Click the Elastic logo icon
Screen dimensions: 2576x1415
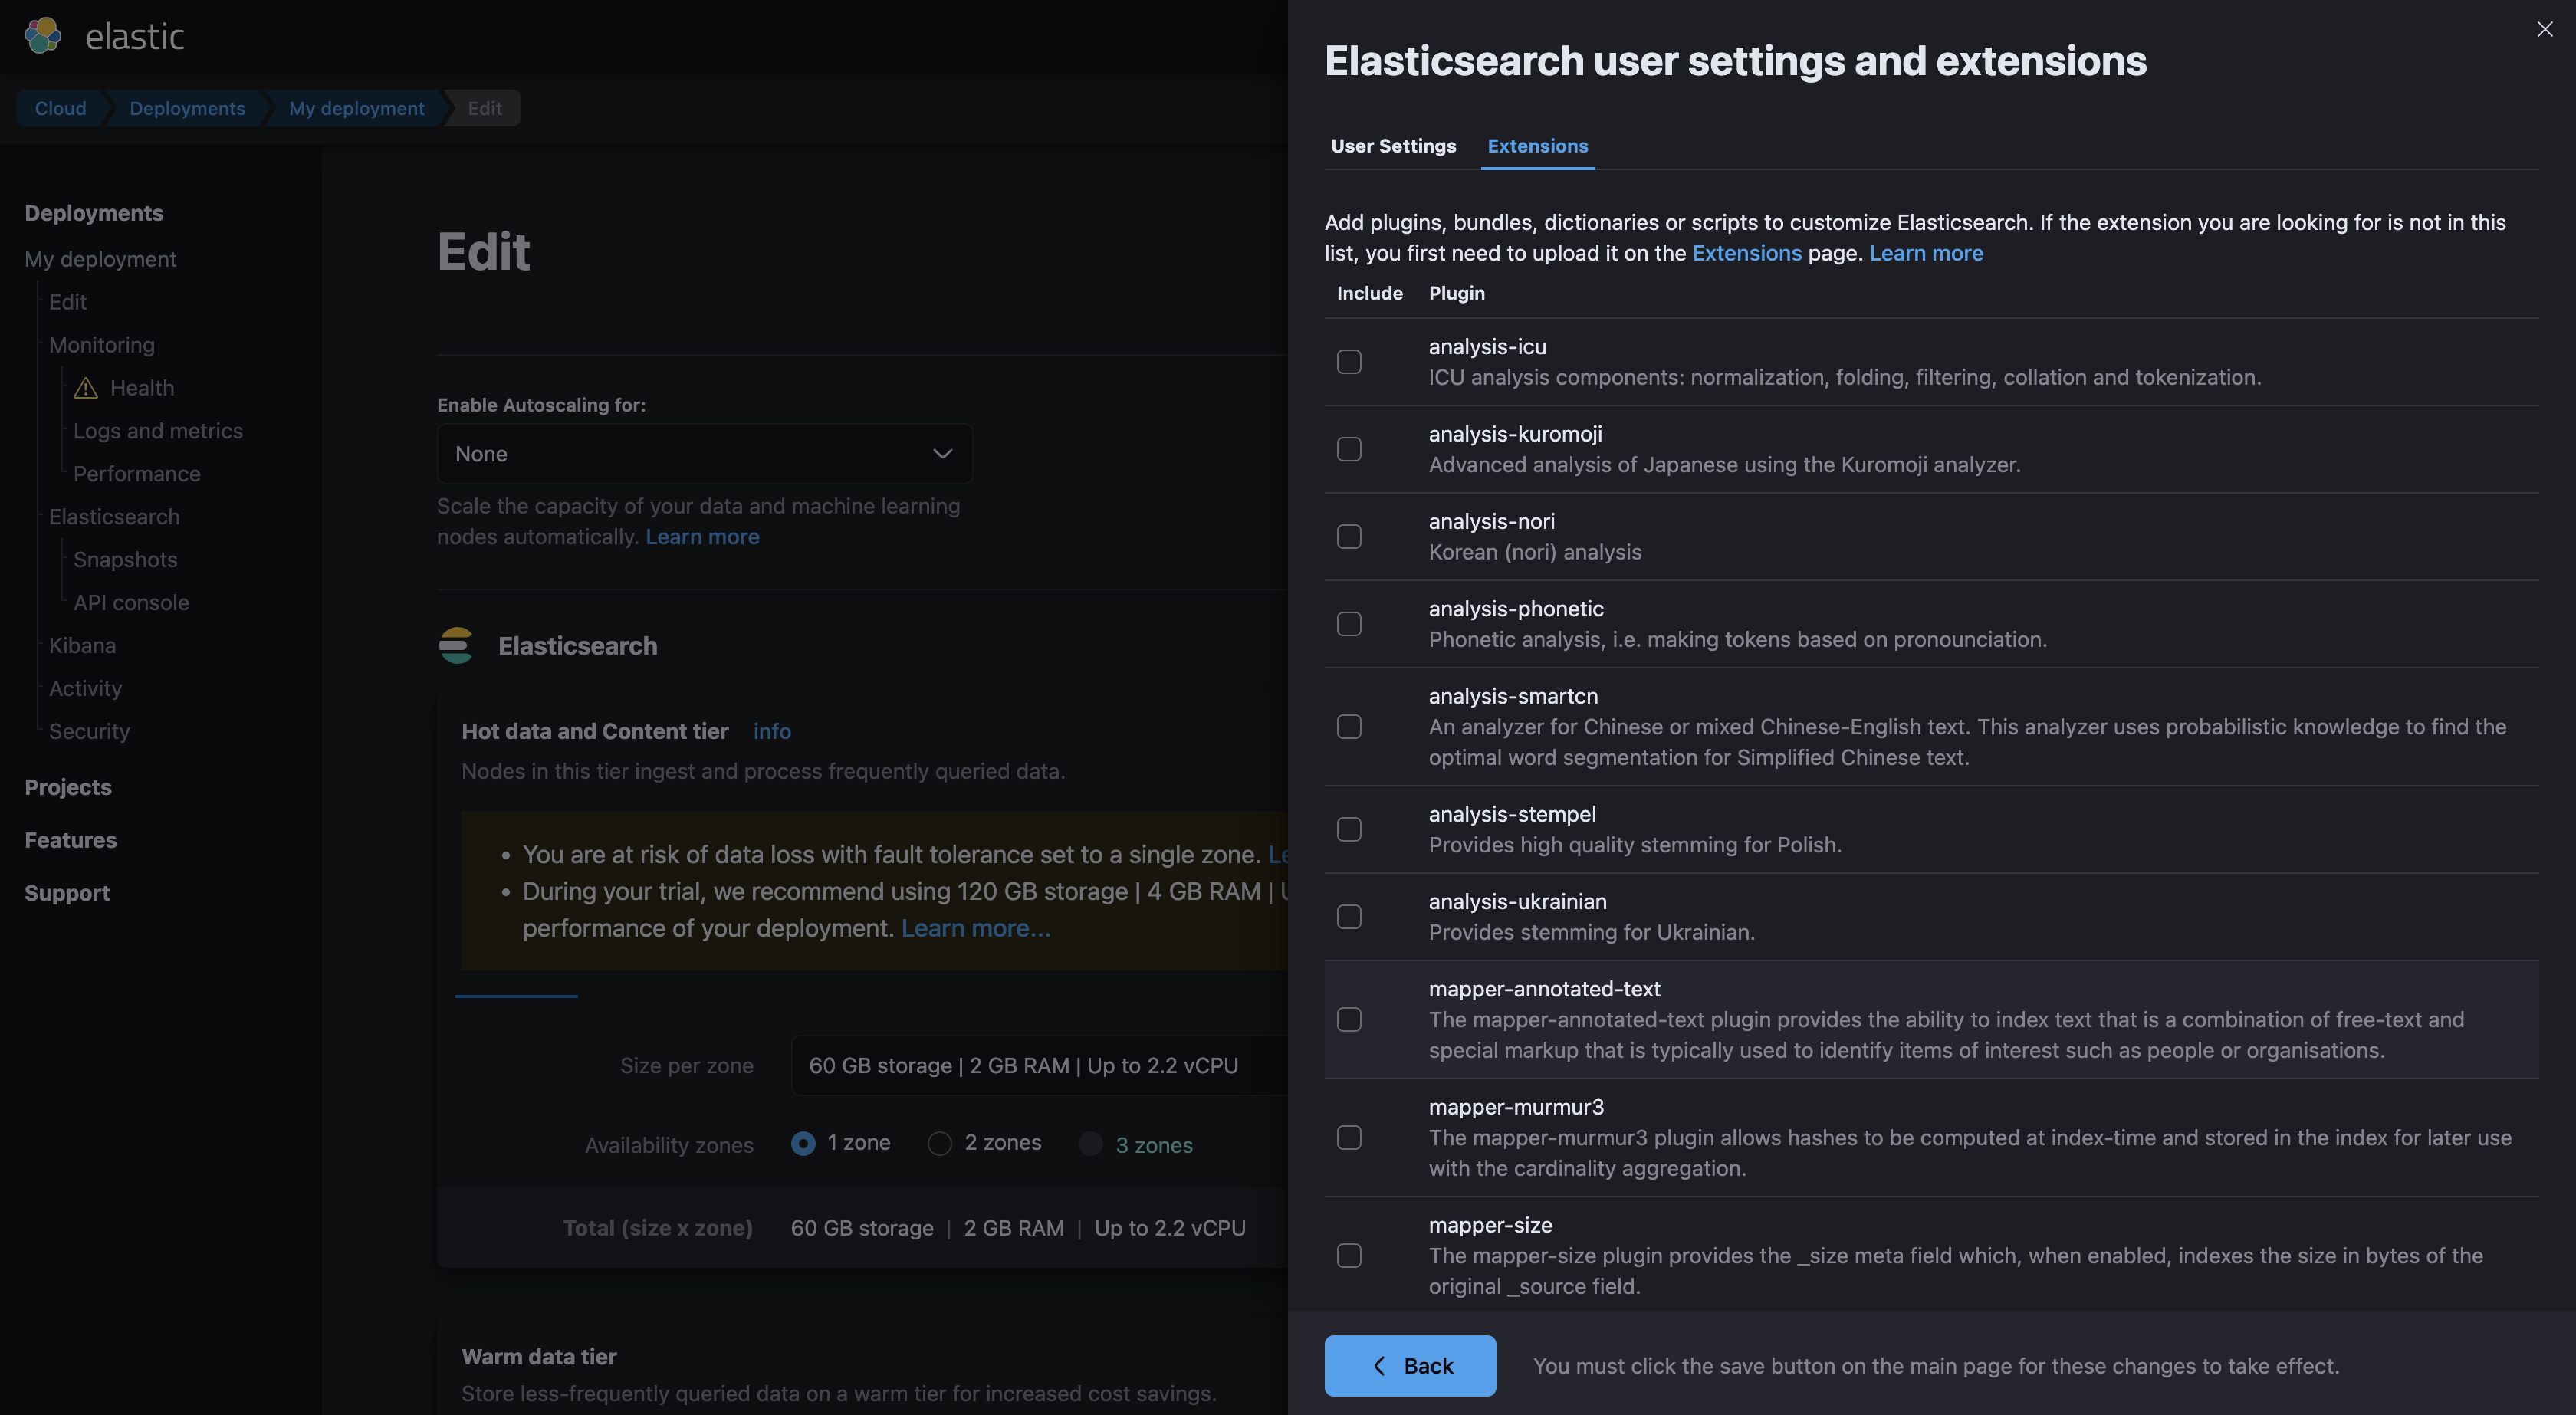click(43, 36)
